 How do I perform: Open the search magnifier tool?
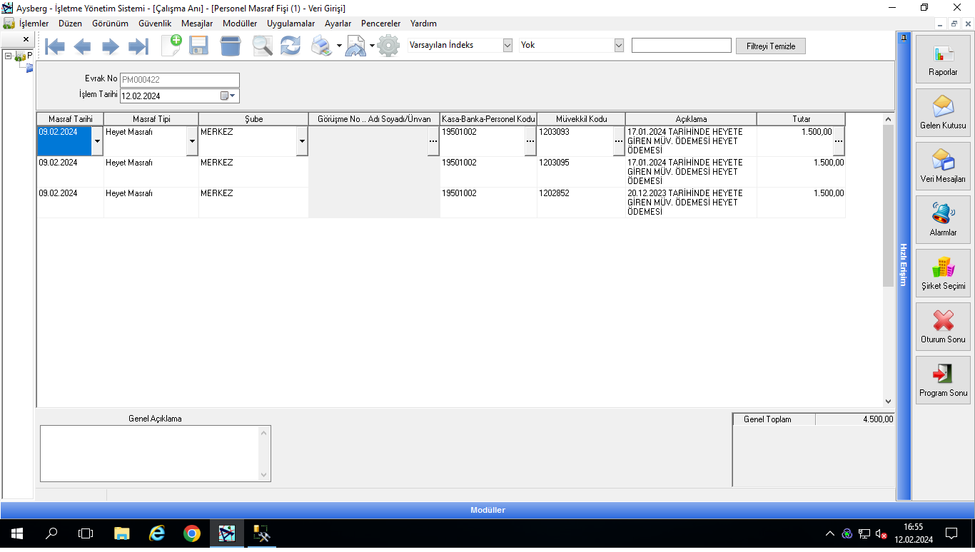pyautogui.click(x=262, y=47)
